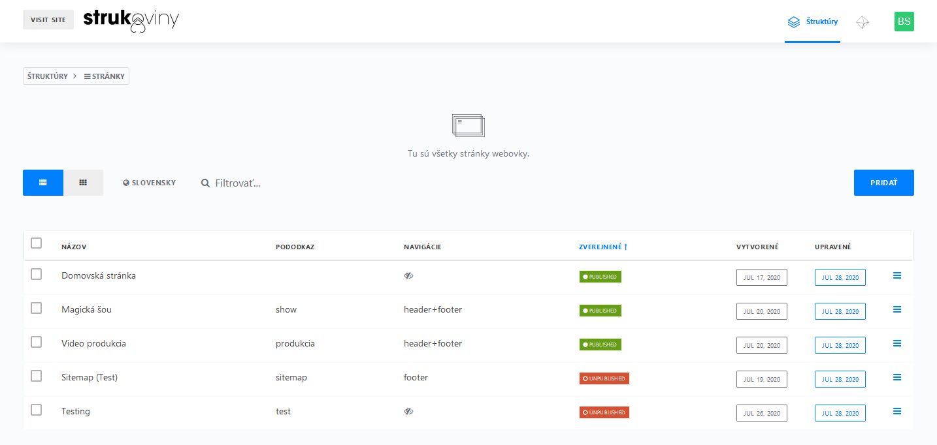The width and height of the screenshot is (937, 445).
Task: Click created date Jul 19, 2020
Action: coord(762,379)
